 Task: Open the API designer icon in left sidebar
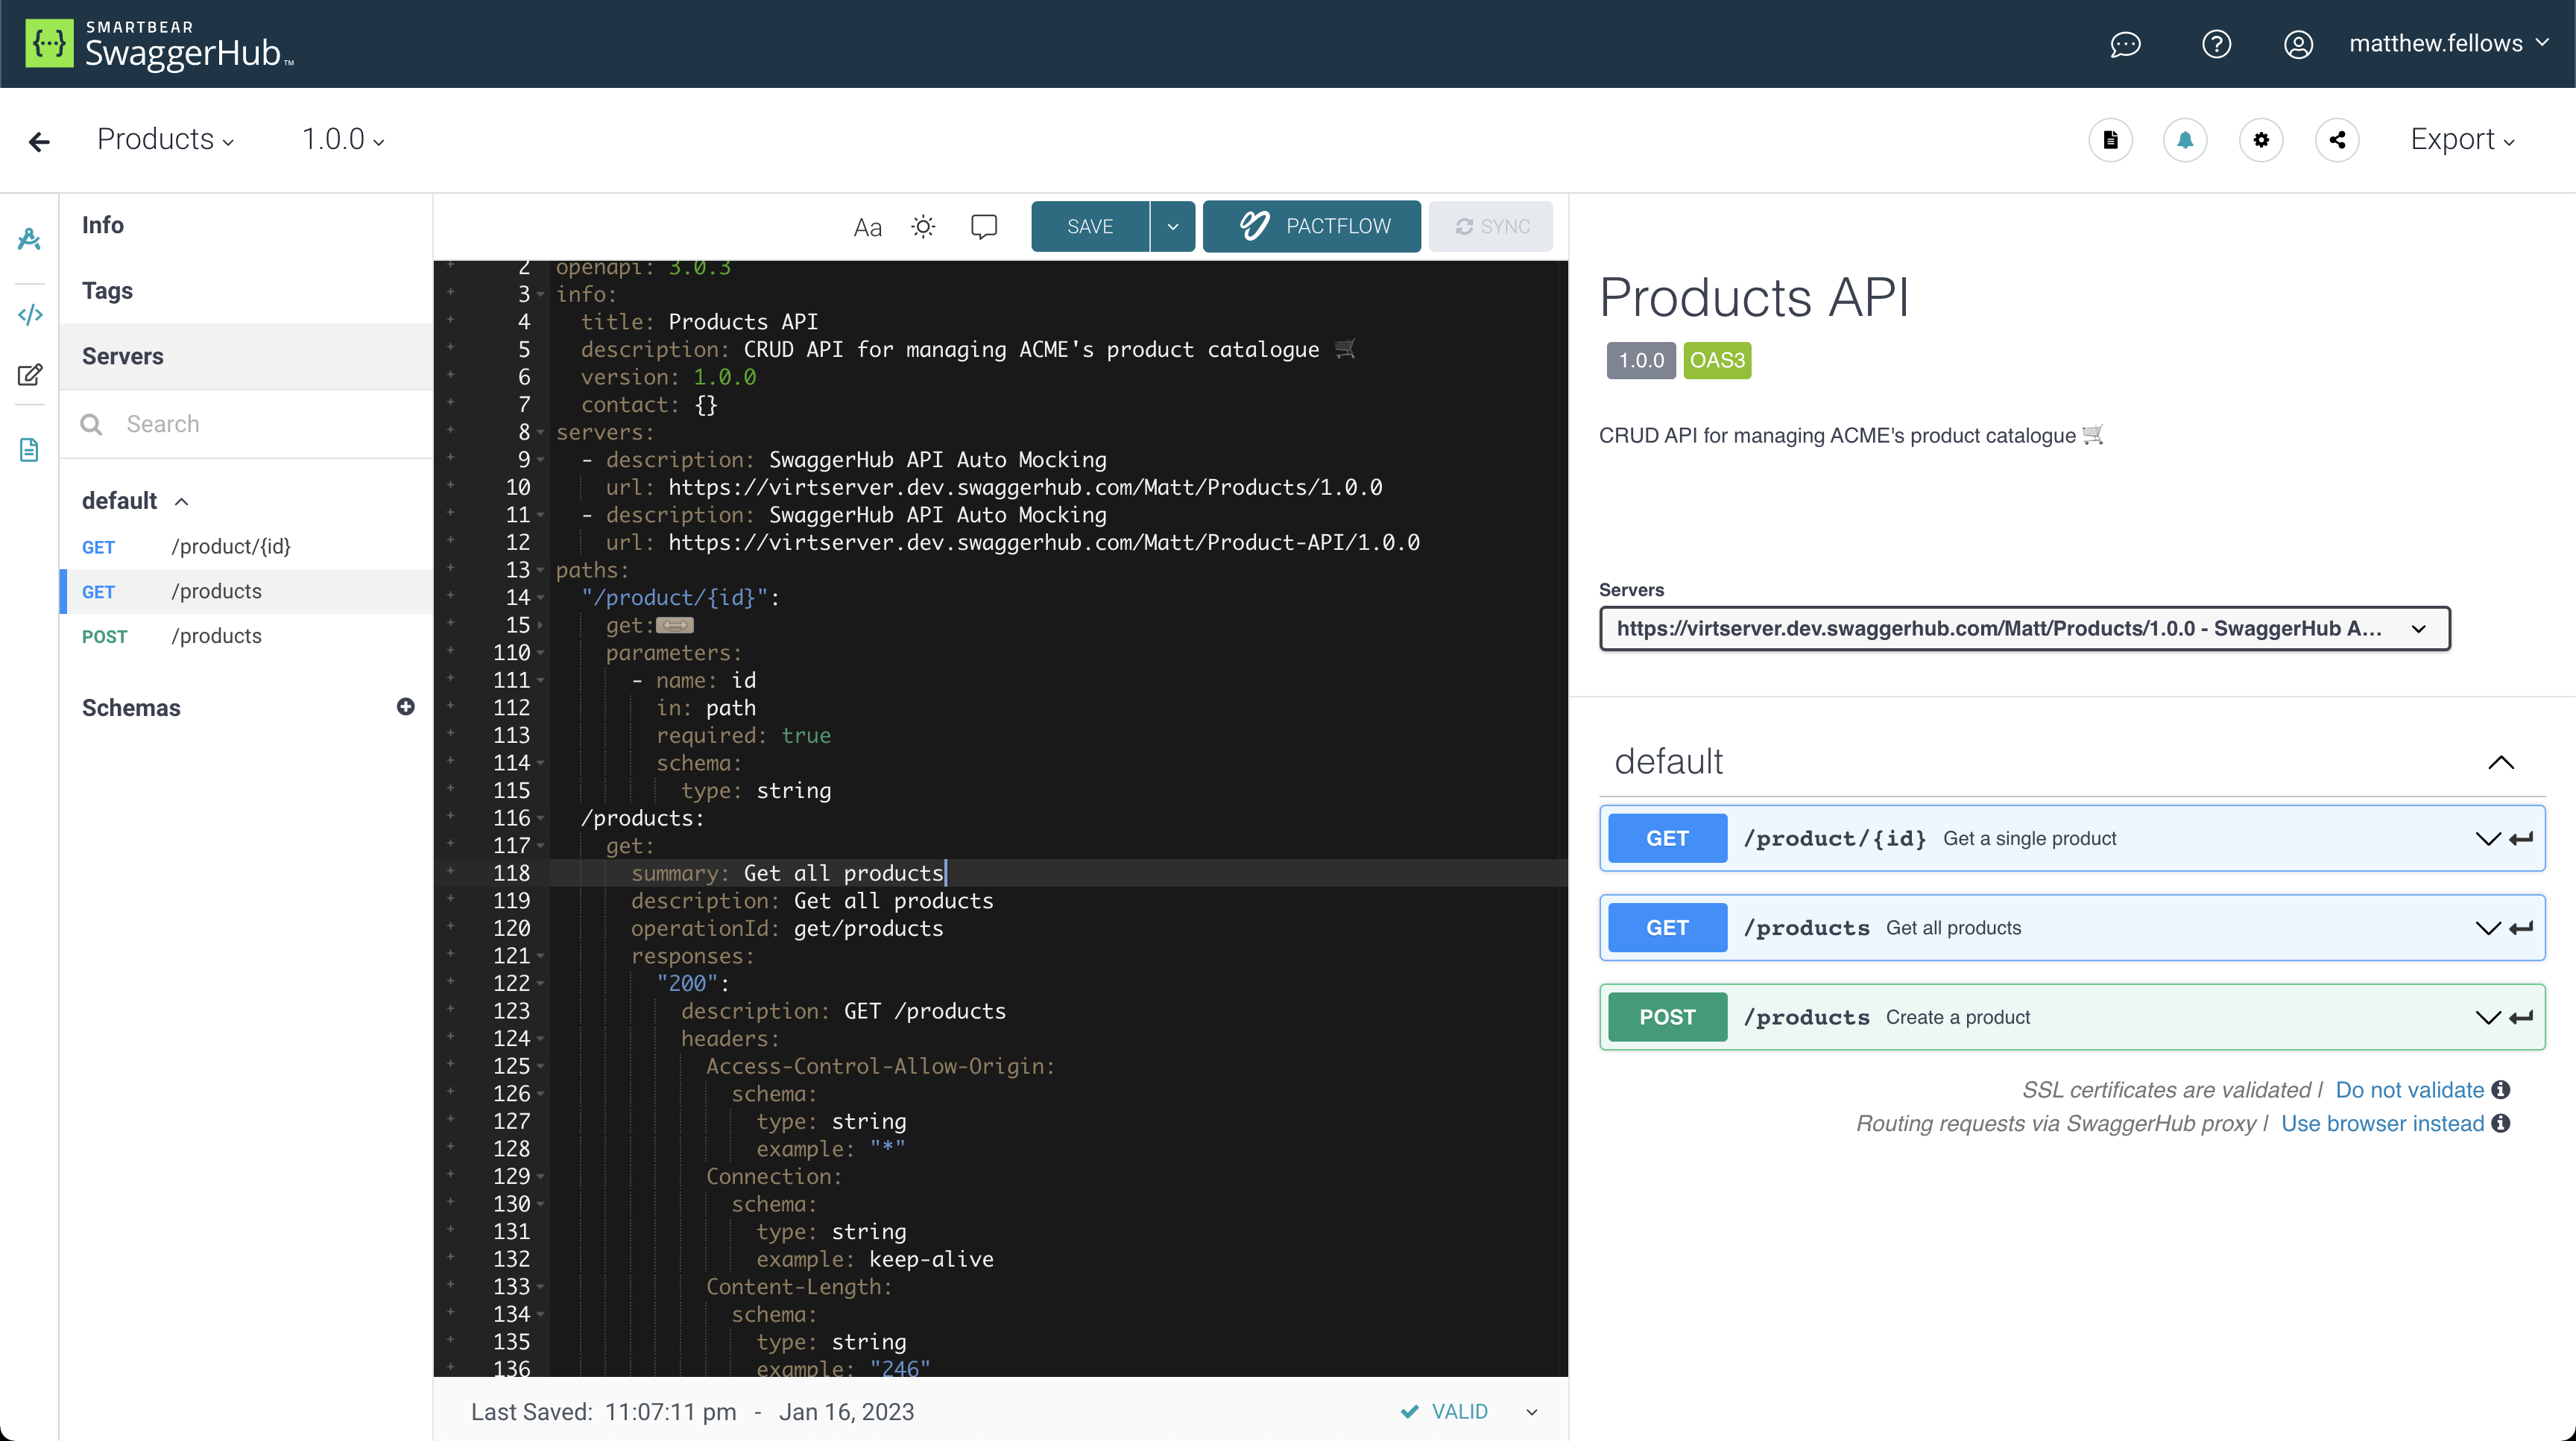click(x=29, y=239)
